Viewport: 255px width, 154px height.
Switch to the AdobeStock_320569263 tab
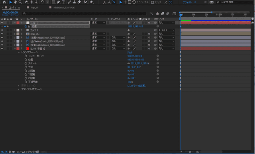[x=65, y=8]
